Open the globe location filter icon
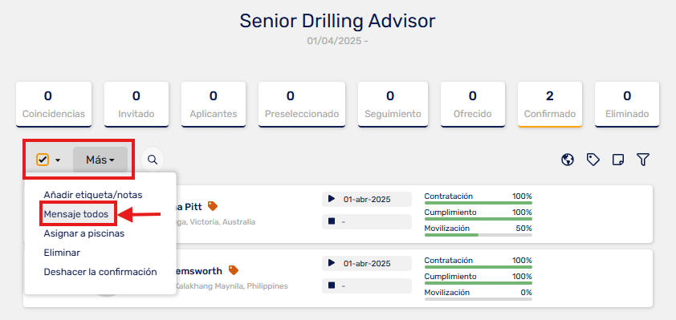The height and width of the screenshot is (320, 676). coord(568,160)
